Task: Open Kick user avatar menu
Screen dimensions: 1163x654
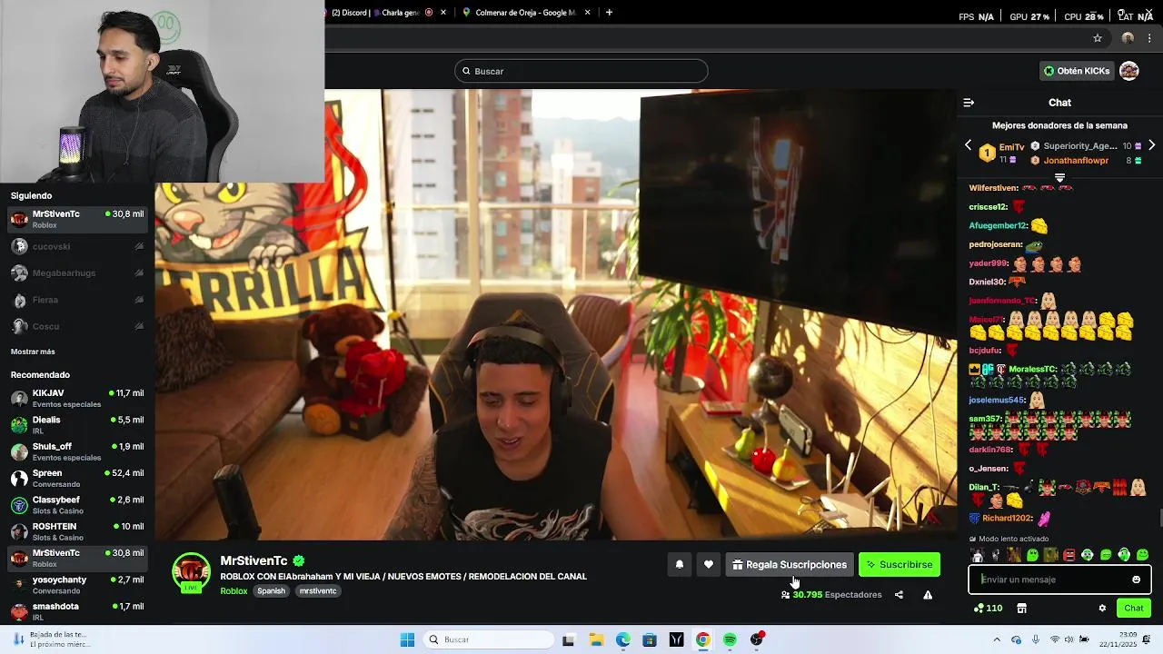Action: [1129, 71]
